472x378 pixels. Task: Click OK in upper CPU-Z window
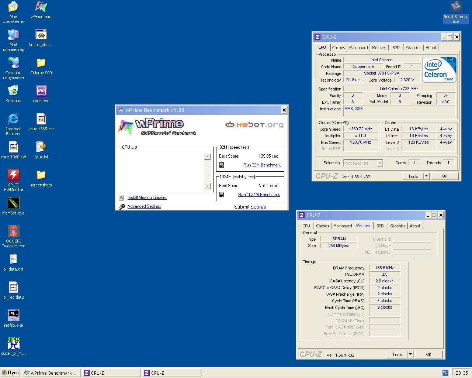coord(444,176)
